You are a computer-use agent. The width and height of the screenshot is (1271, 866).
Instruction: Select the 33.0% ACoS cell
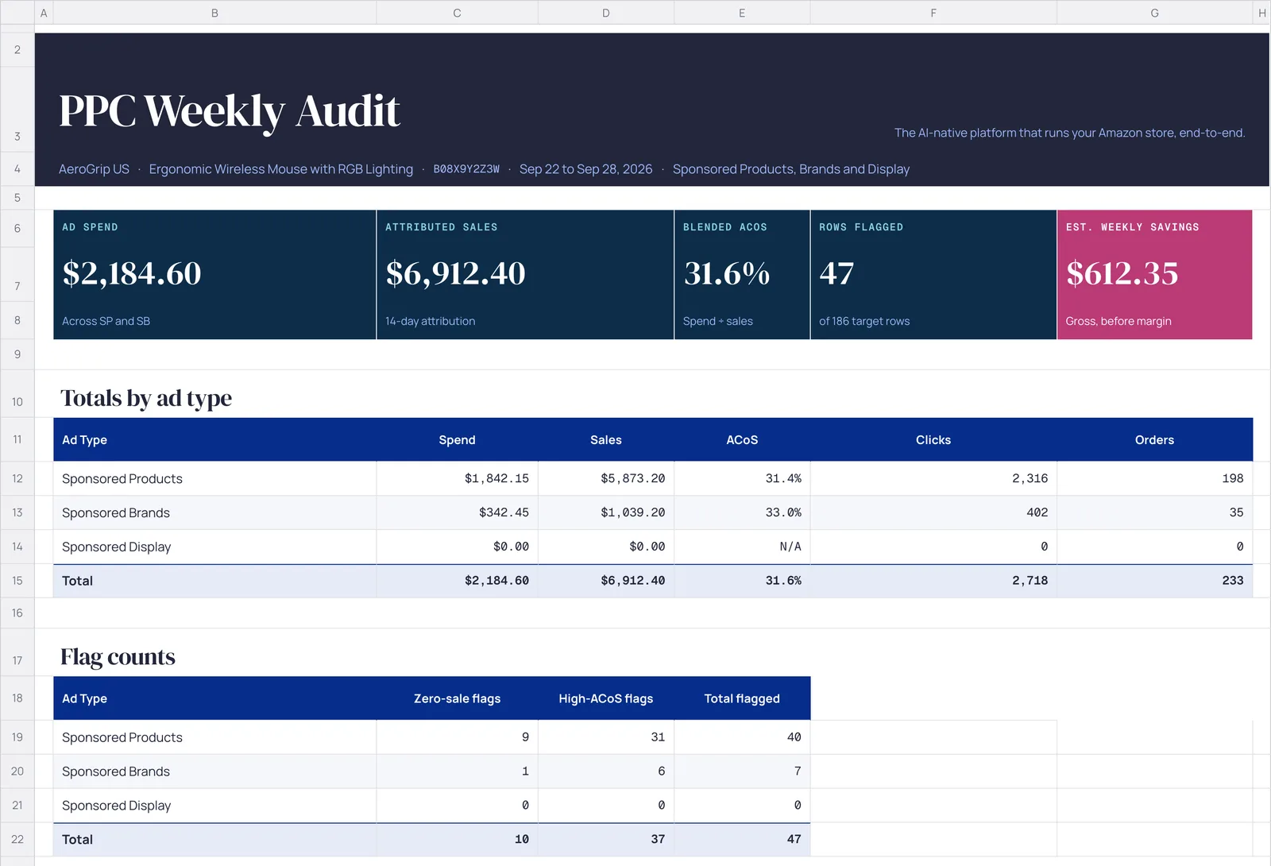coord(742,513)
